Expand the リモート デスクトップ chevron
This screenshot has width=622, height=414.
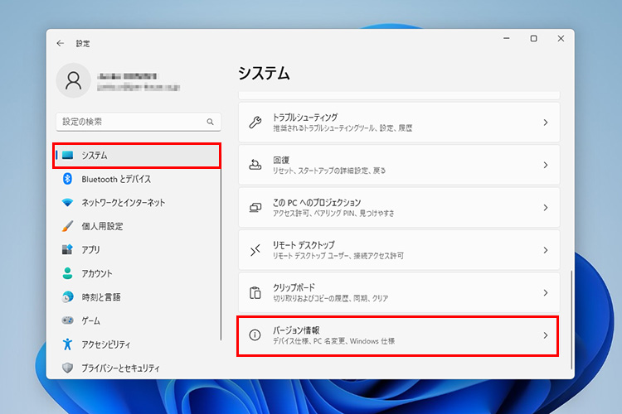(545, 250)
